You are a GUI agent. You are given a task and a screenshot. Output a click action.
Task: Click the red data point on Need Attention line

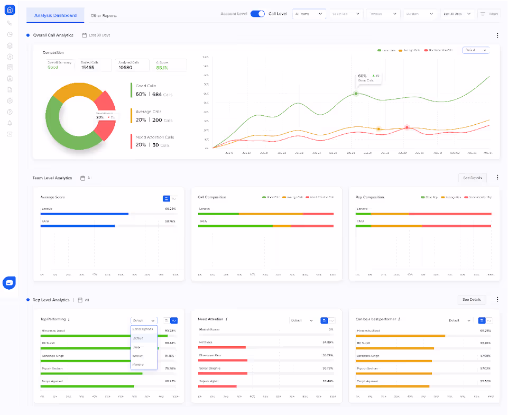(407, 127)
